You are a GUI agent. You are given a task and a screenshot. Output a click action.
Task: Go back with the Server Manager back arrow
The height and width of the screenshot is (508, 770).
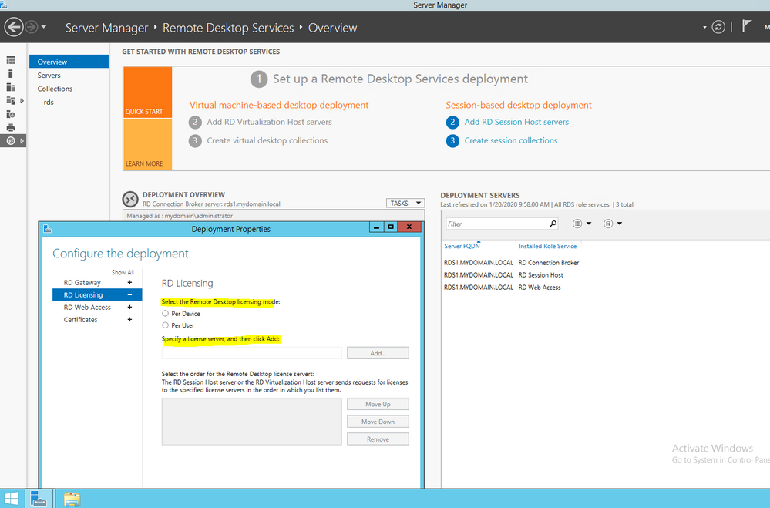(14, 27)
